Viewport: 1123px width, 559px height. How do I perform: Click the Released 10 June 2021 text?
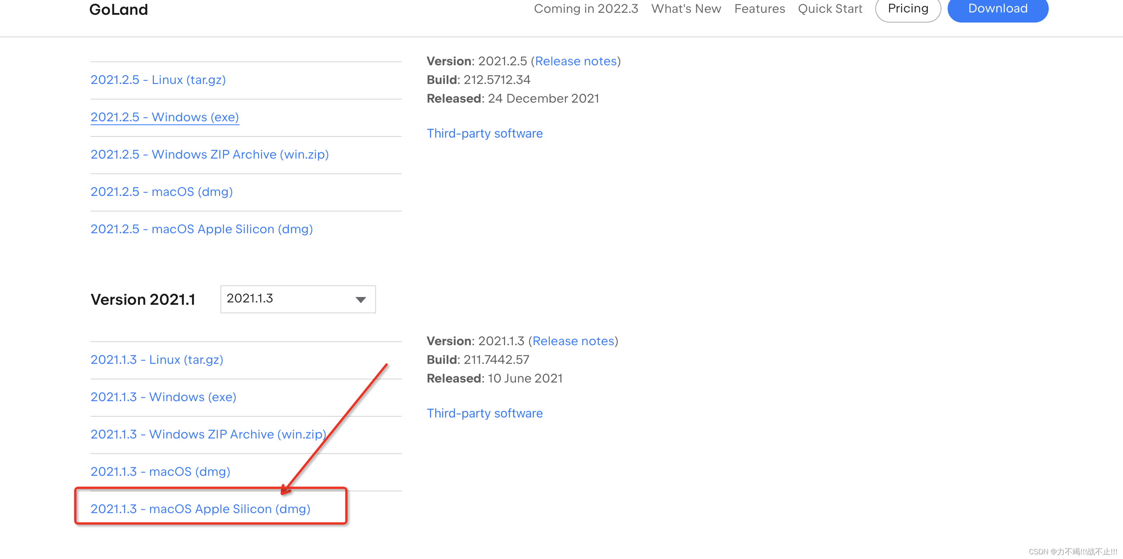(x=494, y=378)
